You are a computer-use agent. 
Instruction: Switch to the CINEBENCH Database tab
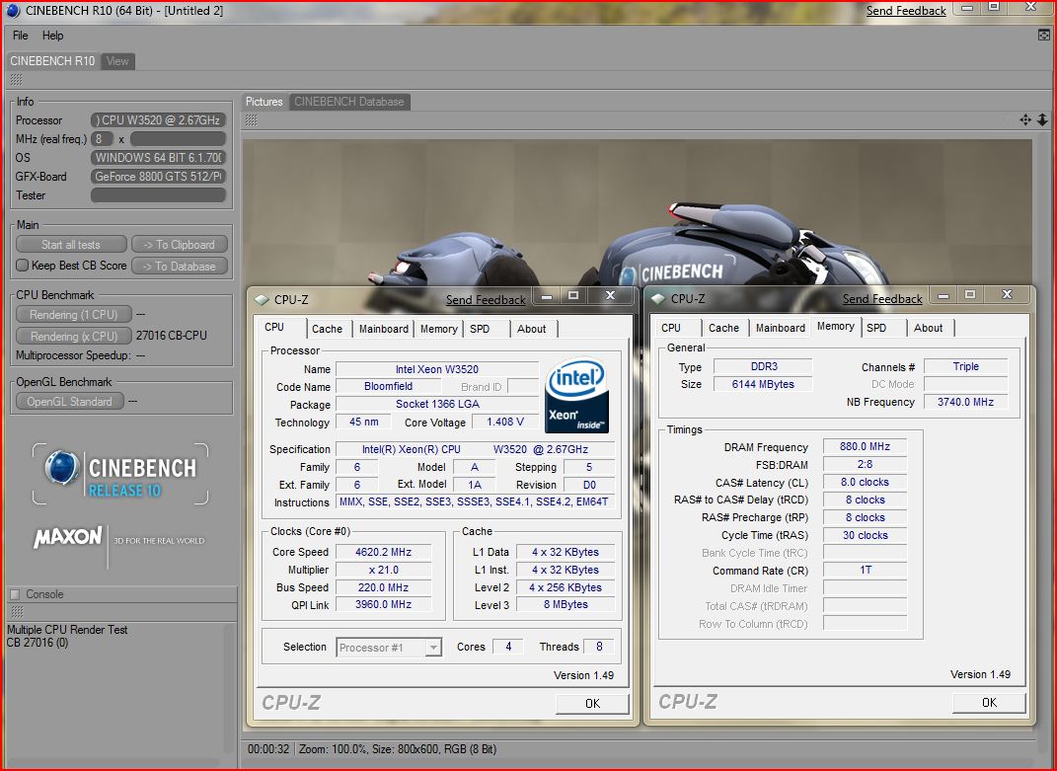click(x=349, y=101)
